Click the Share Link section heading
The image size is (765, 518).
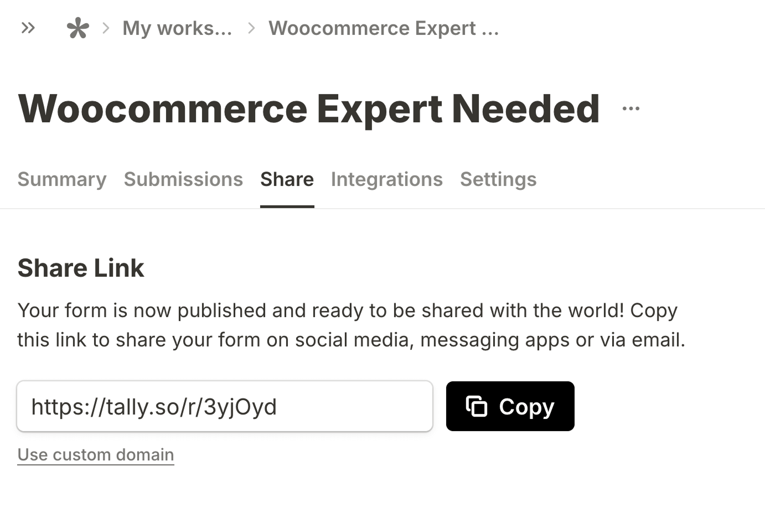[81, 267]
